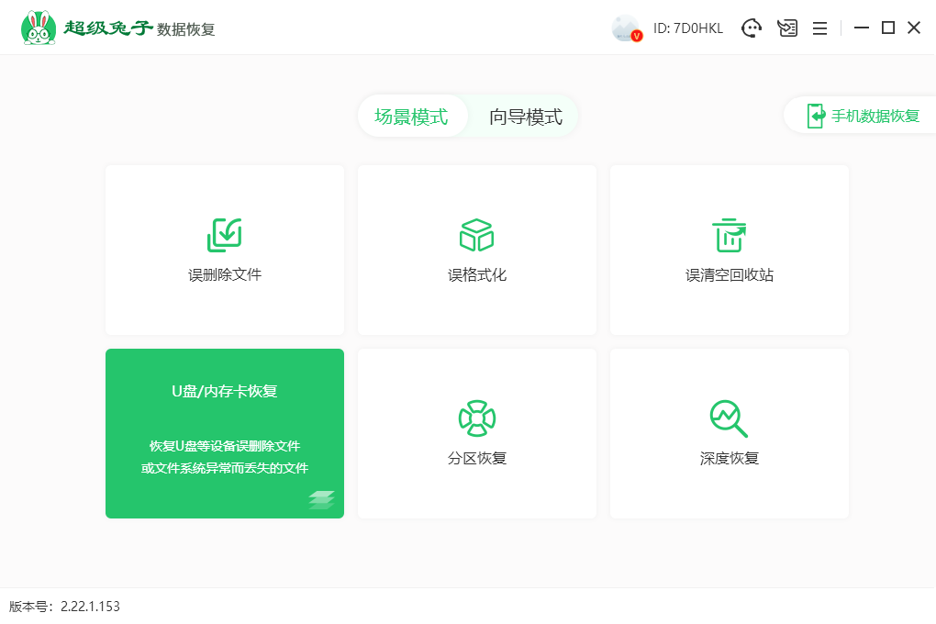The width and height of the screenshot is (936, 624).
Task: Click the 深度恢复 text label
Action: (729, 458)
